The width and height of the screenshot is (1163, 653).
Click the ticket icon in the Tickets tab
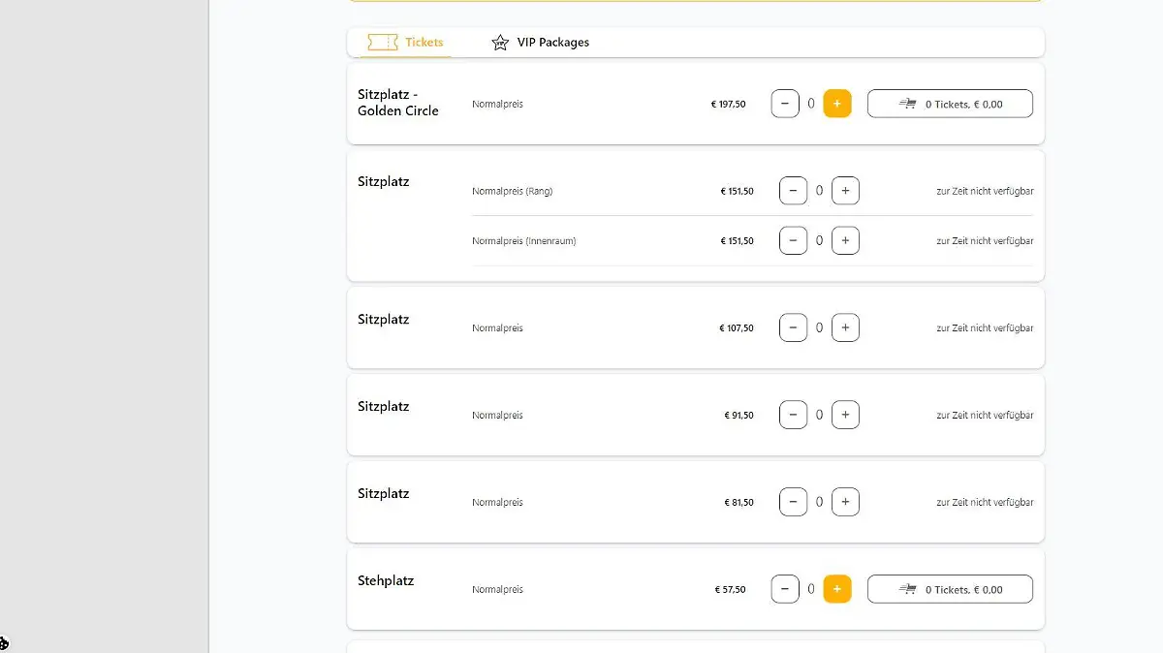382,43
